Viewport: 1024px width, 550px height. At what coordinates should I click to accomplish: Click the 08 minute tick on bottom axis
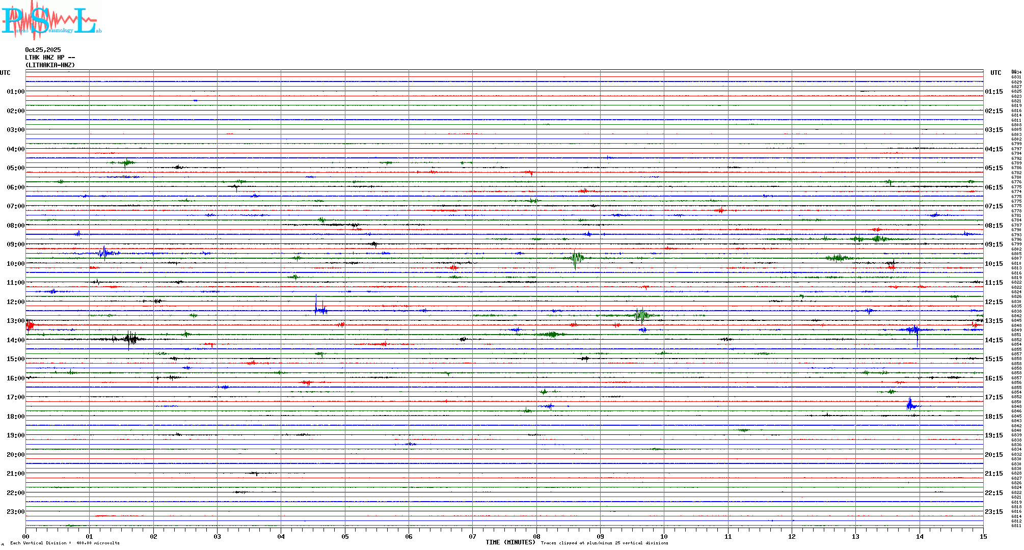point(536,536)
